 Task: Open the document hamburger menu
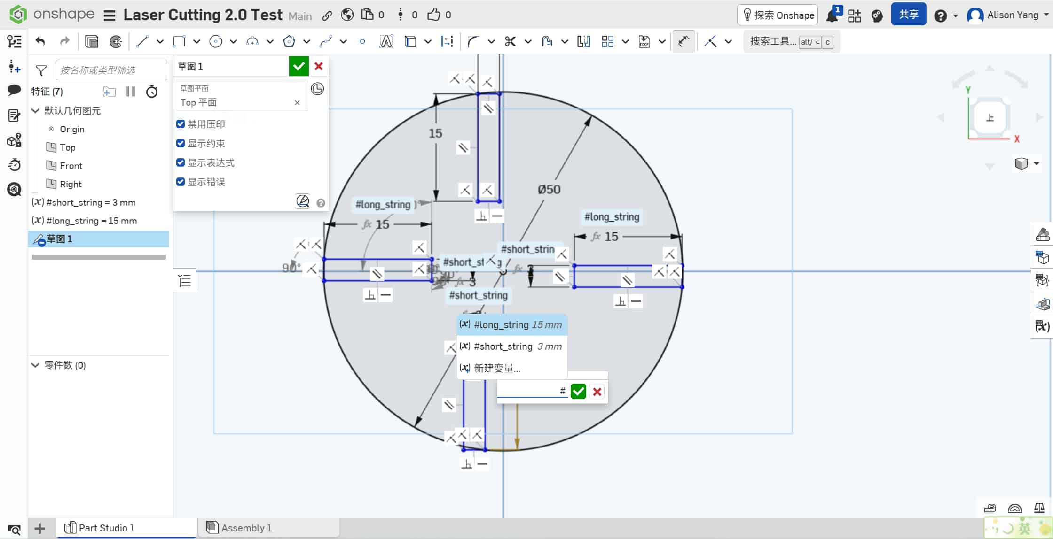coord(109,15)
